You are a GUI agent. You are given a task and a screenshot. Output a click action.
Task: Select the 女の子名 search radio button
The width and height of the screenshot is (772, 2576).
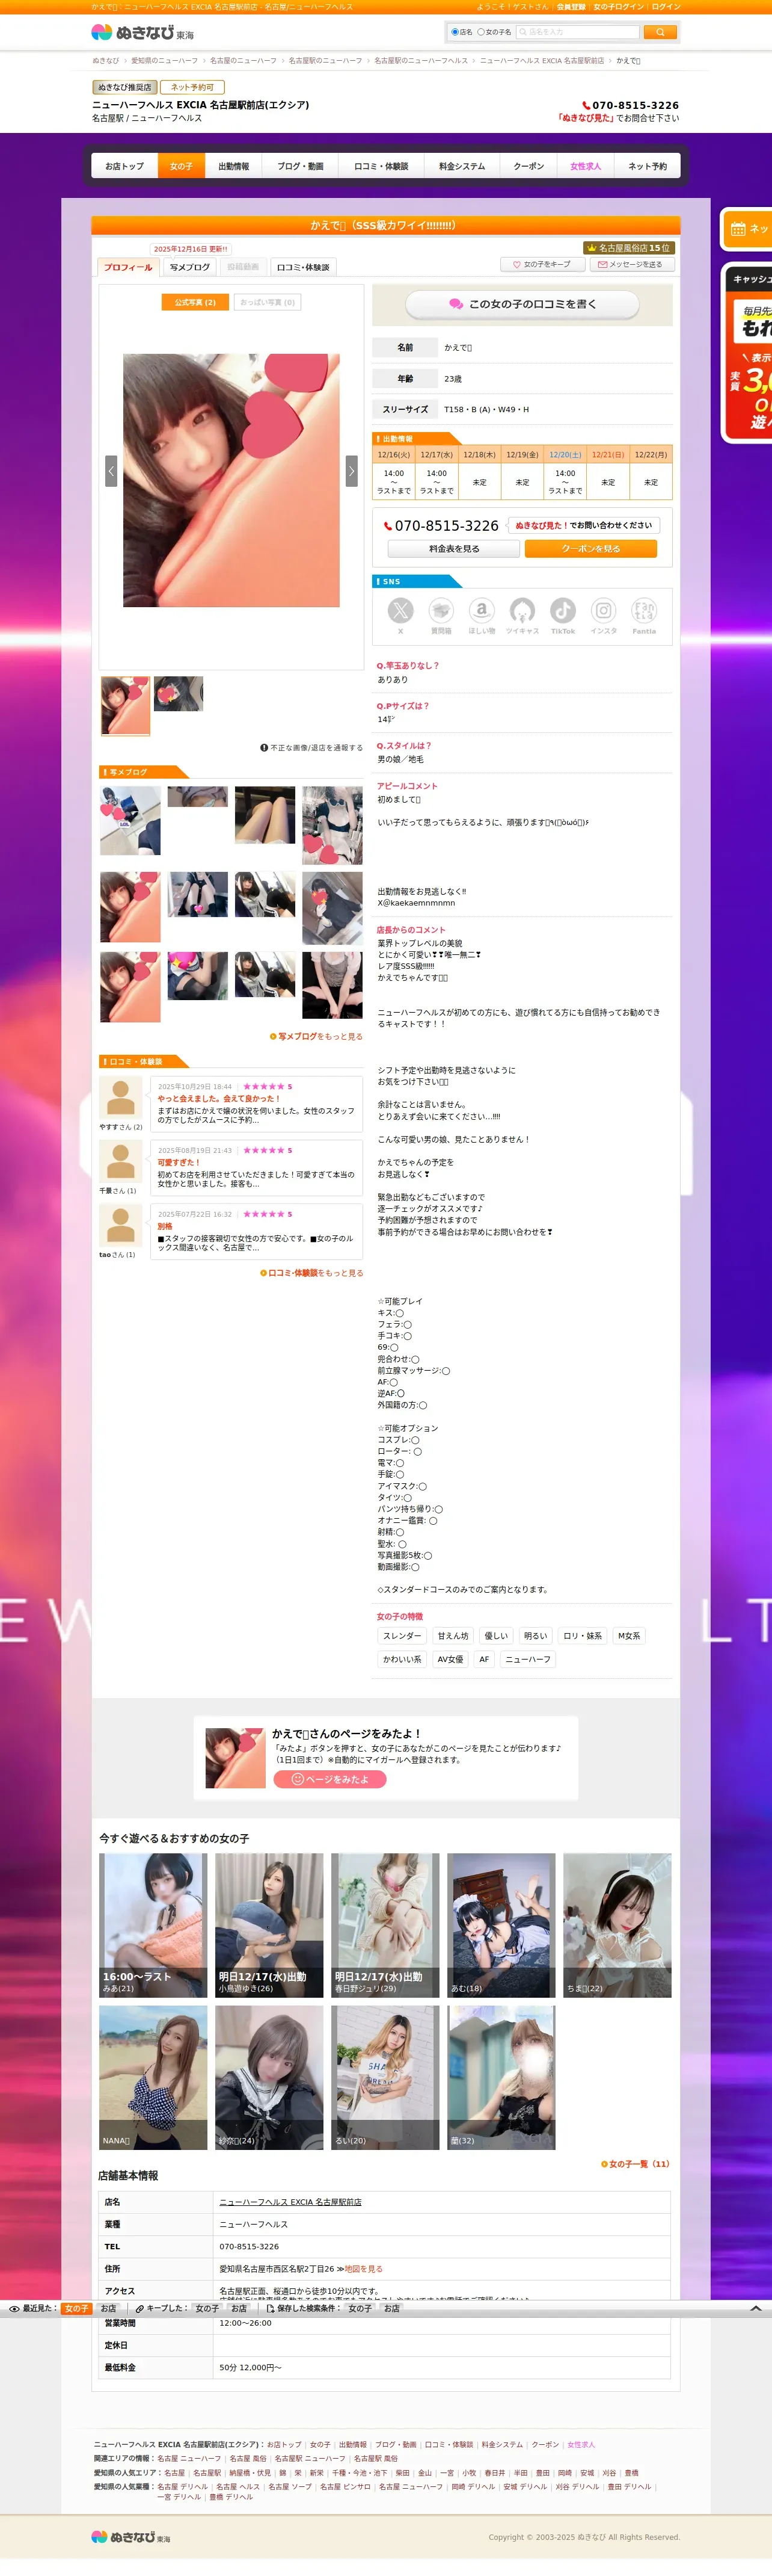480,32
